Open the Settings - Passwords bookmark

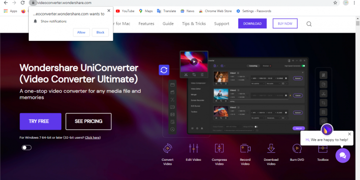click(x=254, y=11)
